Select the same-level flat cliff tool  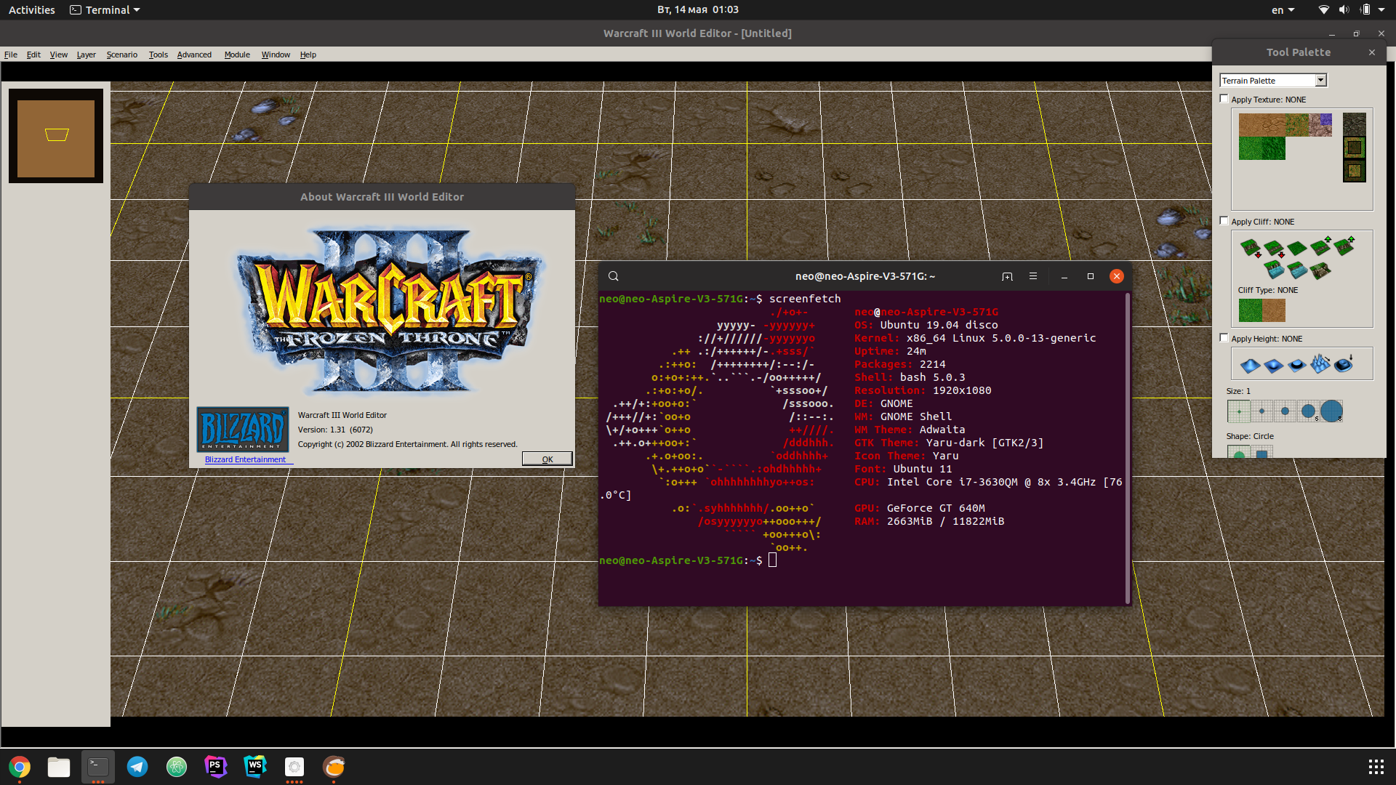[1297, 248]
